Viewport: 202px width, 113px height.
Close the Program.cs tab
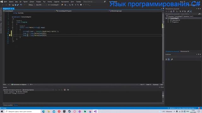click(x=13, y=9)
